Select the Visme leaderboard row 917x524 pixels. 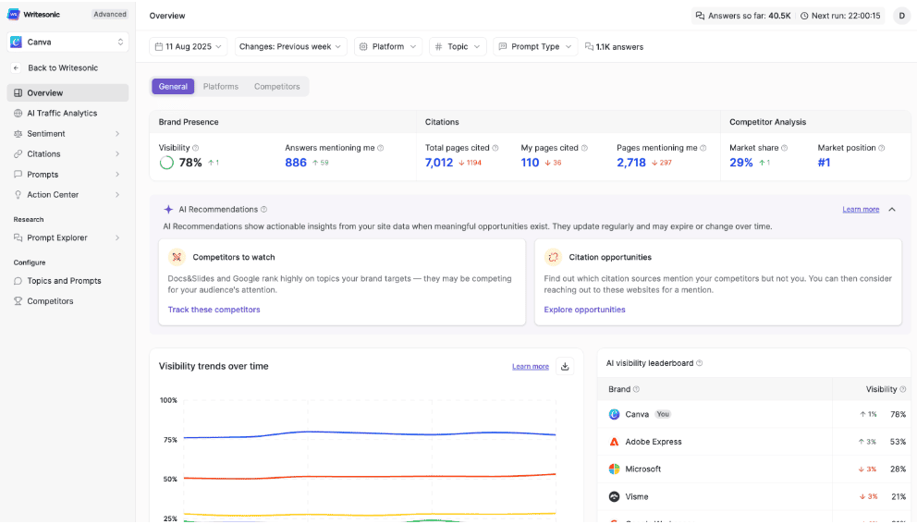coord(754,496)
